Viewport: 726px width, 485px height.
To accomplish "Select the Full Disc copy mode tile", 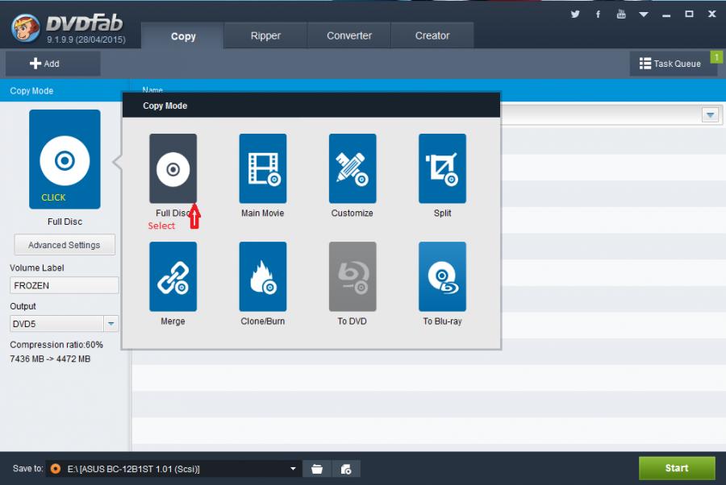I will pyautogui.click(x=173, y=168).
